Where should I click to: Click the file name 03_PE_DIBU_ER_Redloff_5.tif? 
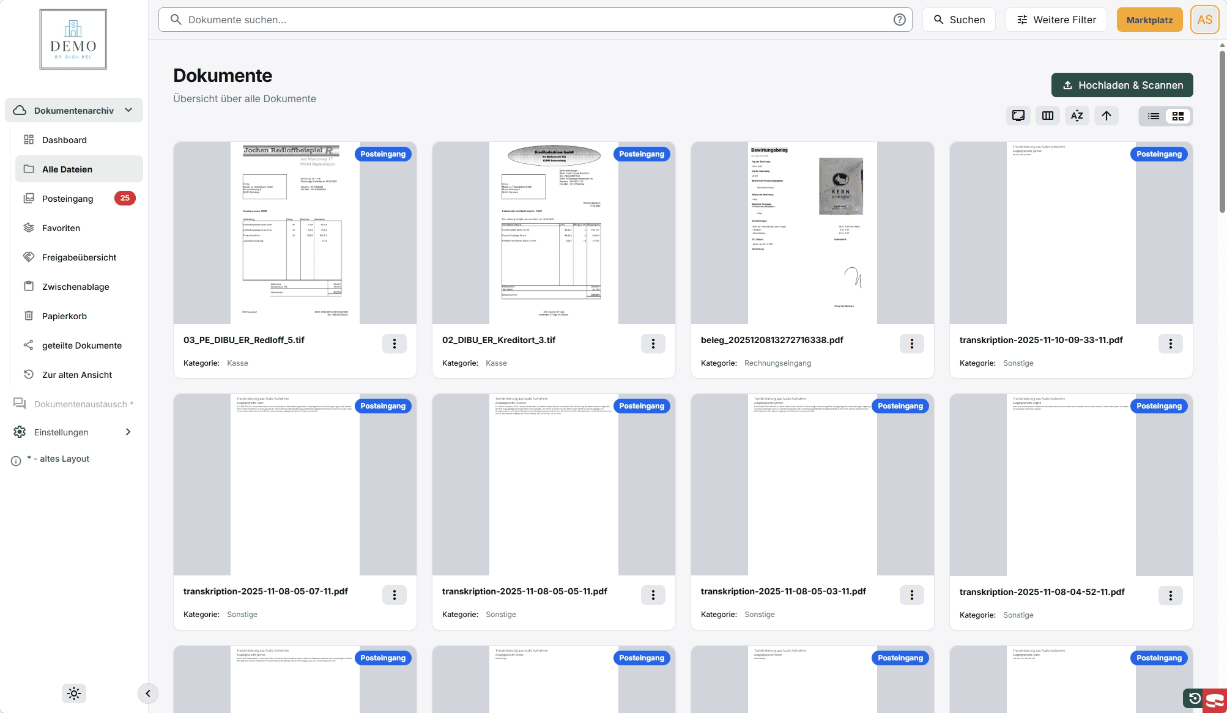point(244,340)
